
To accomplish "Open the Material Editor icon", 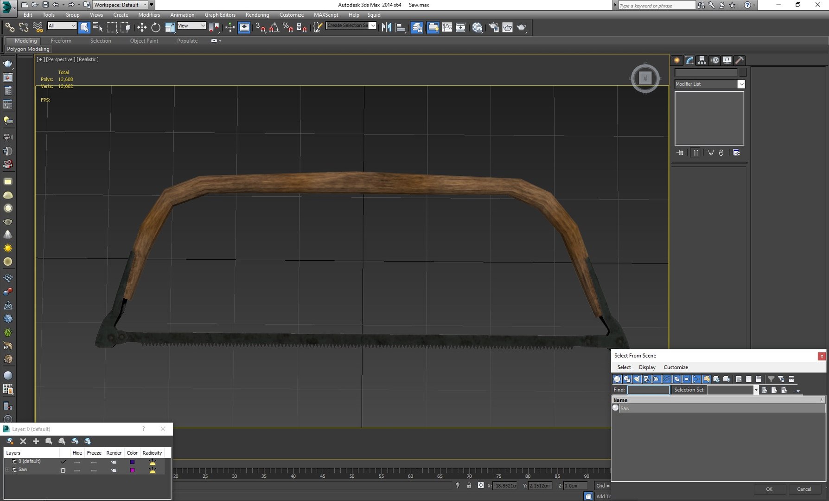I will pyautogui.click(x=478, y=27).
